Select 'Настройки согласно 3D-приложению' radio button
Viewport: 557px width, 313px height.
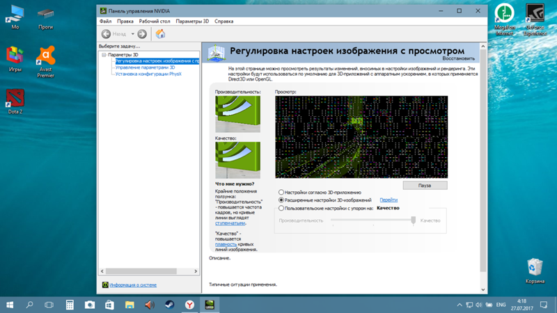point(281,192)
